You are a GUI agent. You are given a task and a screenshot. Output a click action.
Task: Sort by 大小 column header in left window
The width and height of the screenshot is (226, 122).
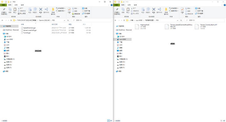(87, 24)
